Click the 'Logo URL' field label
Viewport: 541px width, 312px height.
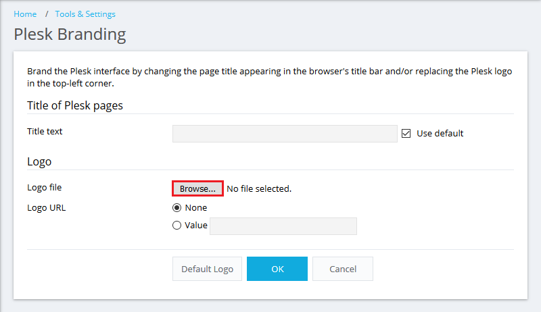point(46,207)
